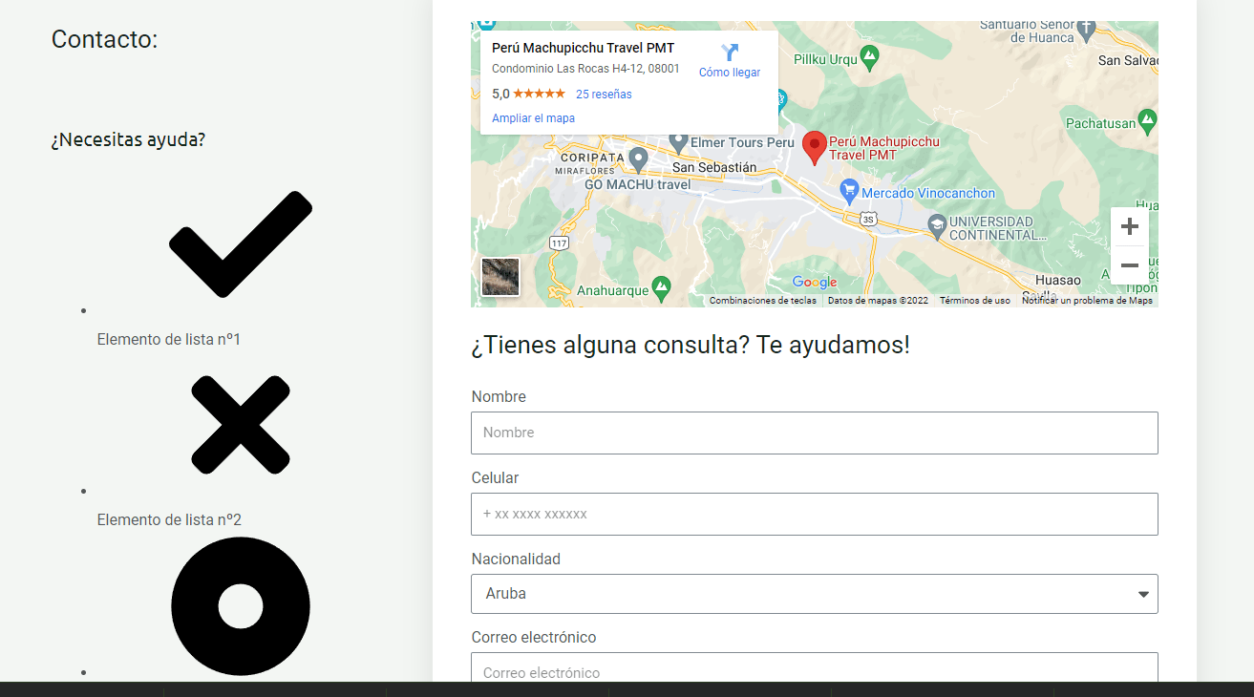Click the Pachatusan mountain marker
The height and width of the screenshot is (697, 1254).
1148,122
